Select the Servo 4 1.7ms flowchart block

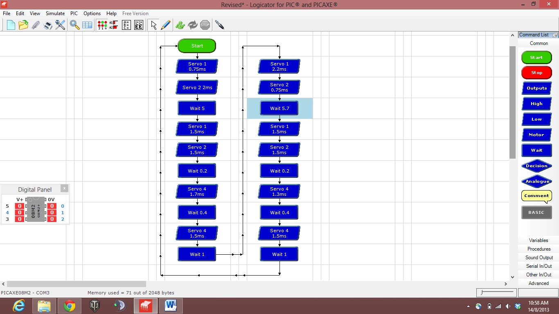[197, 191]
